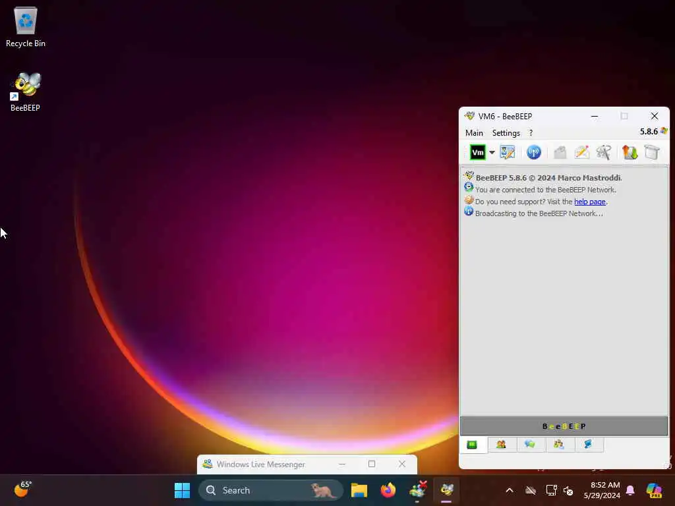Click 'You are connected to the BeeBEEP Network' text
675x506 pixels.
point(545,190)
